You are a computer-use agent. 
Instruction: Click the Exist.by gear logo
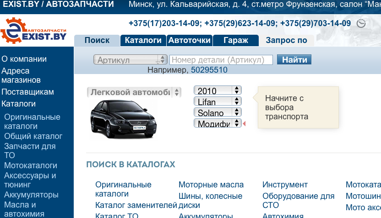[x=33, y=30]
